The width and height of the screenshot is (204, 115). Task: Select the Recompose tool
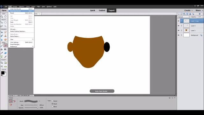pyautogui.click(x=5, y=63)
